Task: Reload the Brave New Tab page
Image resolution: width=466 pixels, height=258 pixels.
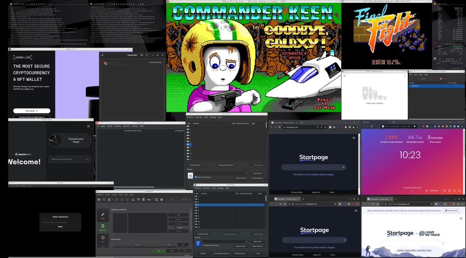Action: 372,126
